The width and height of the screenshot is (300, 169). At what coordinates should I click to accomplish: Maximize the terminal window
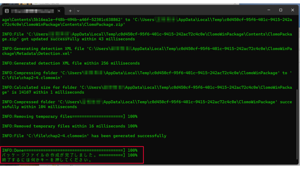click(x=281, y=10)
